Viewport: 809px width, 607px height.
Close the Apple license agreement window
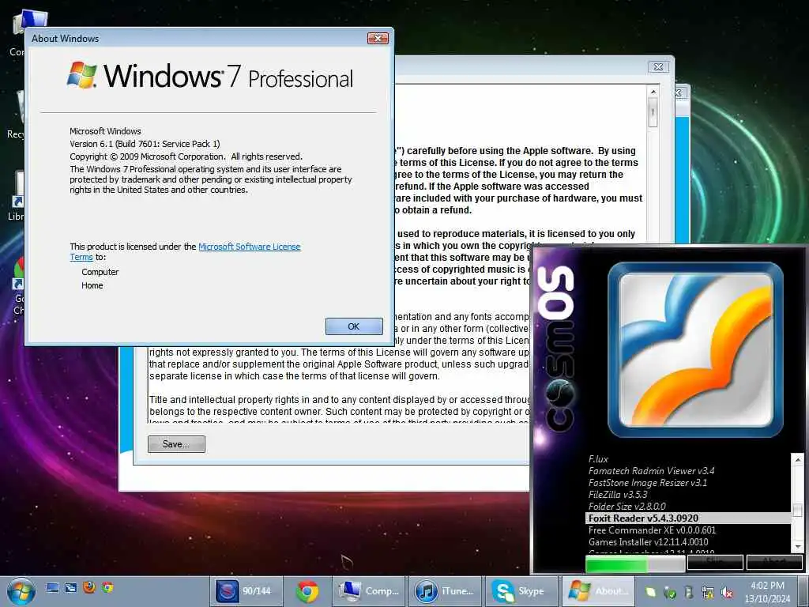658,67
